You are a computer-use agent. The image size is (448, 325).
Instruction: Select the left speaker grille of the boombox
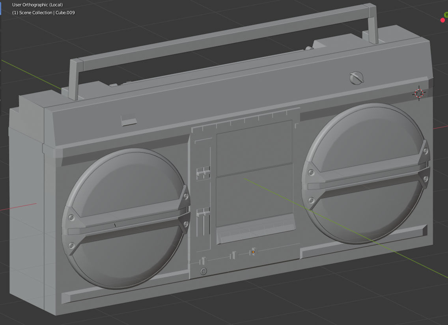pos(126,219)
